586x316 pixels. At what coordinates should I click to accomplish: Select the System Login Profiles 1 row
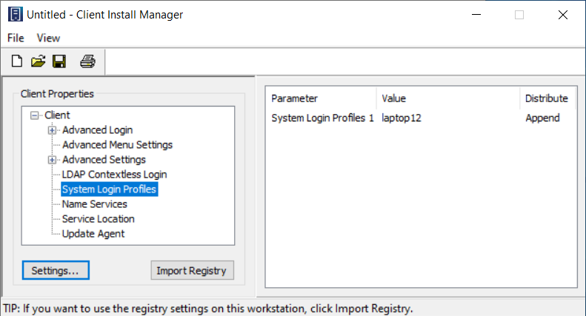[322, 118]
